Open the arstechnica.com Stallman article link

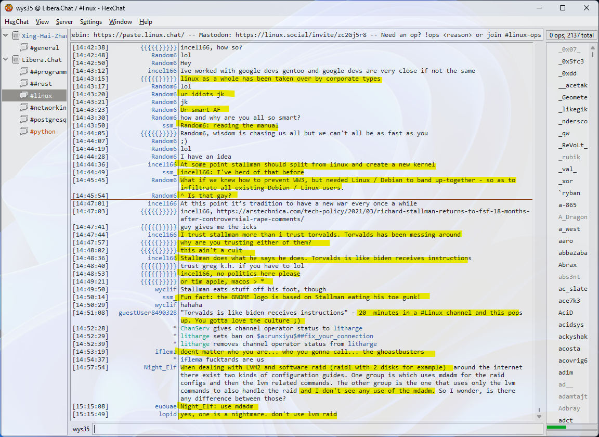[354, 211]
